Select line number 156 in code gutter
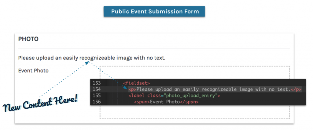313x130 pixels. (x=97, y=102)
